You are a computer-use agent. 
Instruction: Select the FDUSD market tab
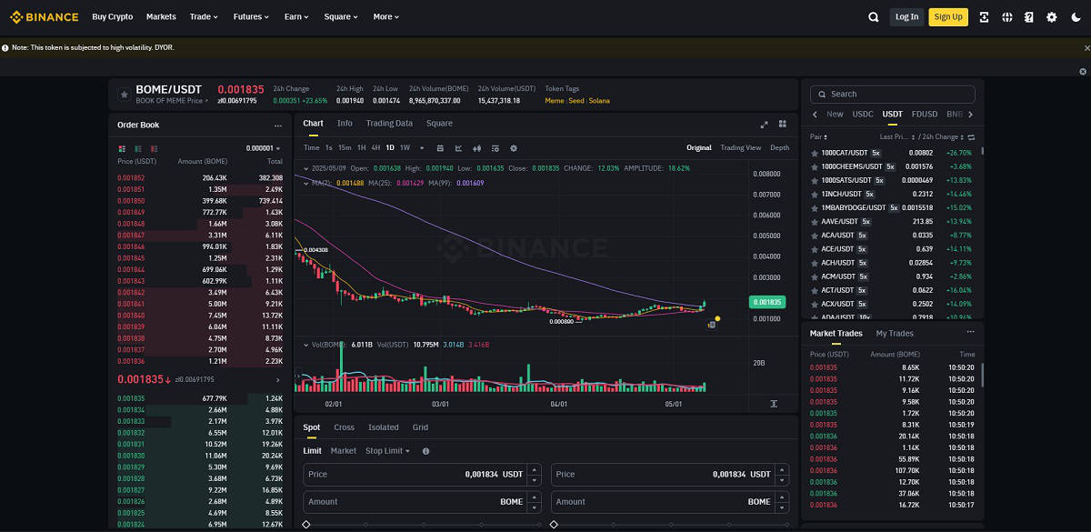(925, 115)
